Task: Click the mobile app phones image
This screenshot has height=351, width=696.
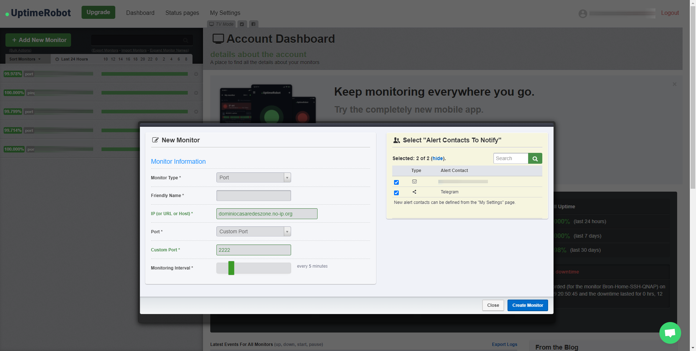Action: tap(268, 104)
